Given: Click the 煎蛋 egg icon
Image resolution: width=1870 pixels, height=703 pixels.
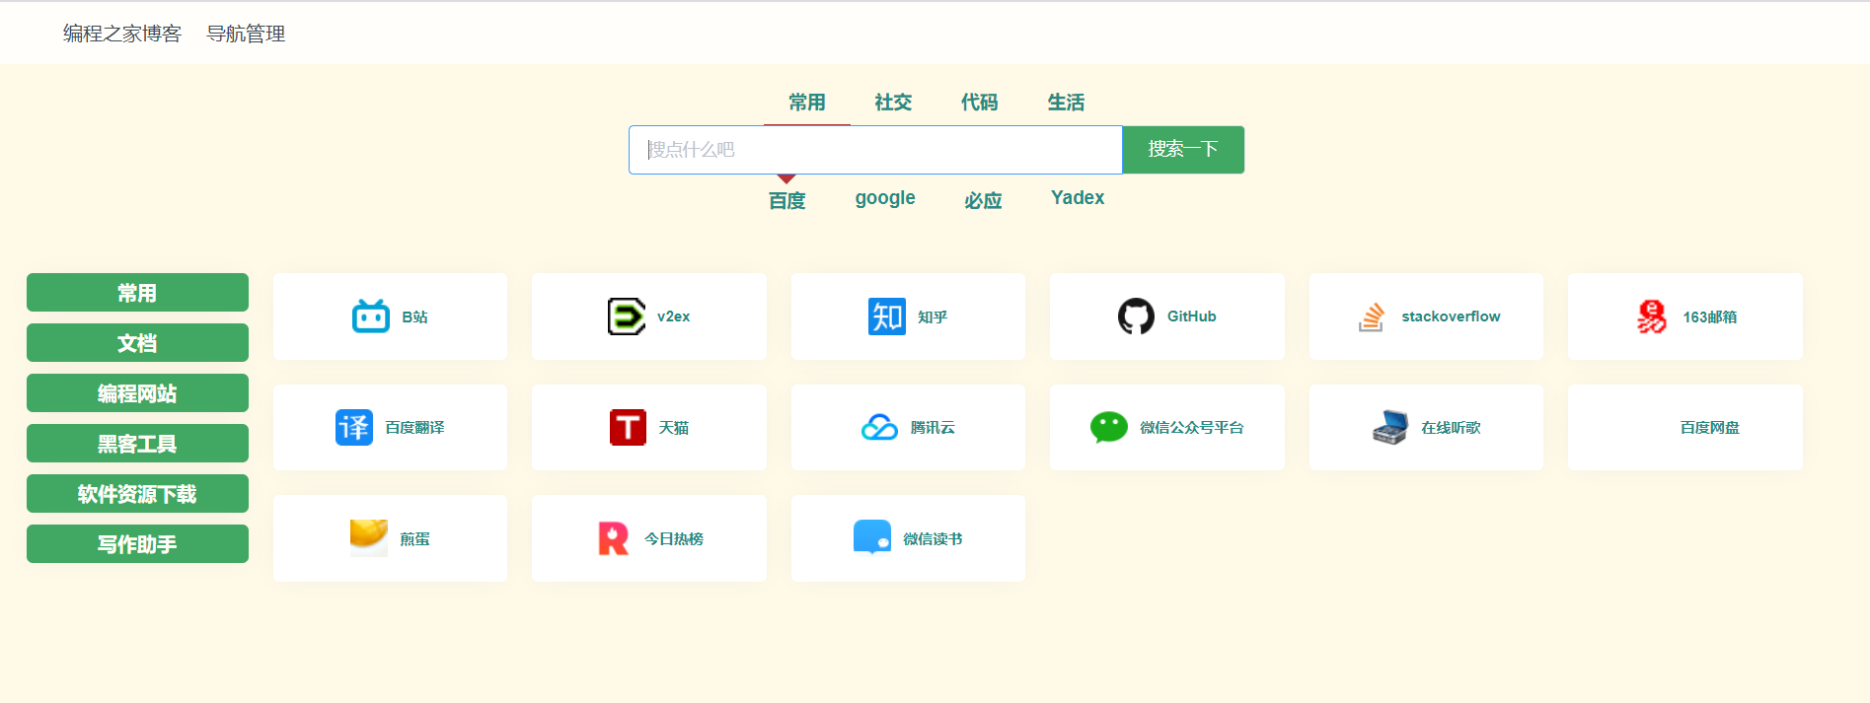Looking at the screenshot, I should click(x=369, y=538).
